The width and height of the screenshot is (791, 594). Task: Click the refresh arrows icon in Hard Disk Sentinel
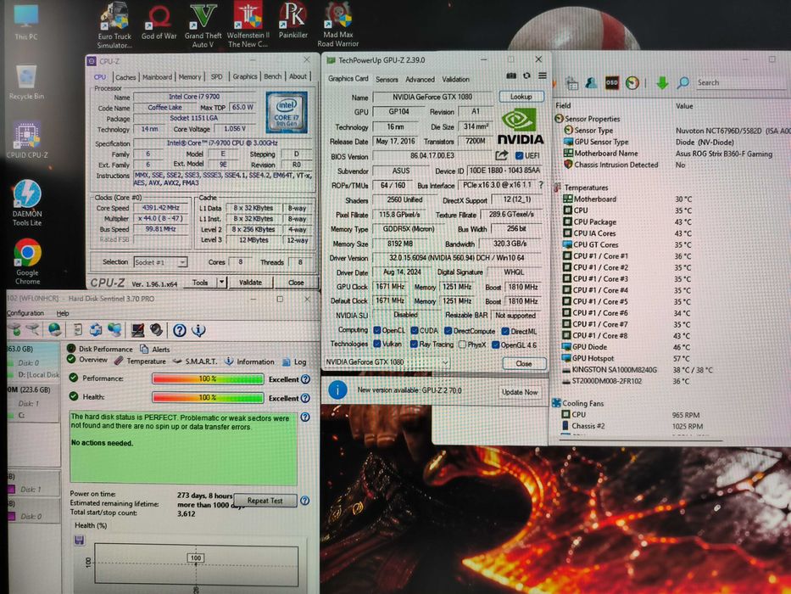[95, 330]
